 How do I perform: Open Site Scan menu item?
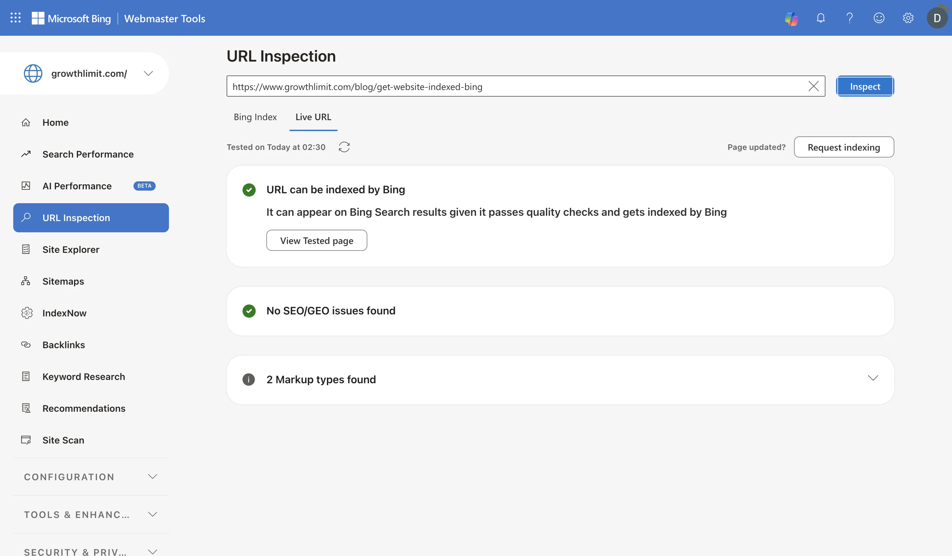pos(91,440)
